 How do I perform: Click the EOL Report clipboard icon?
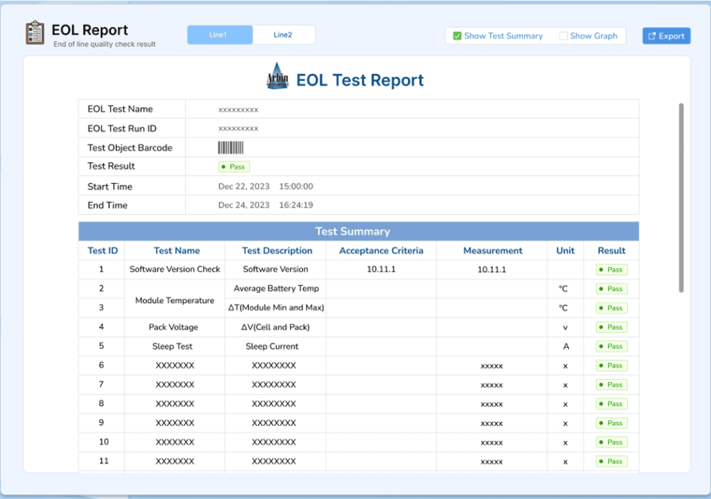coord(35,32)
